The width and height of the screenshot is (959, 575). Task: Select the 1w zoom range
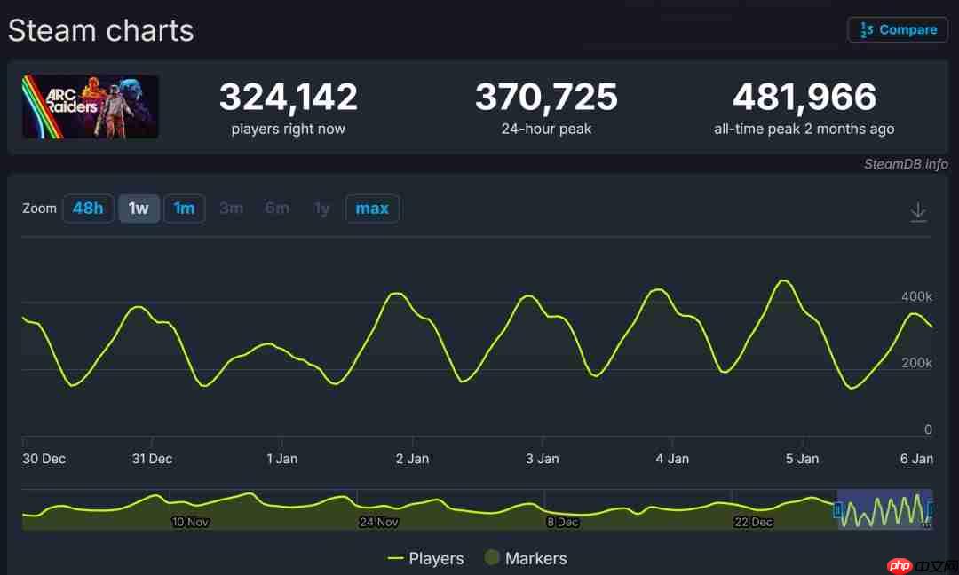click(x=139, y=209)
